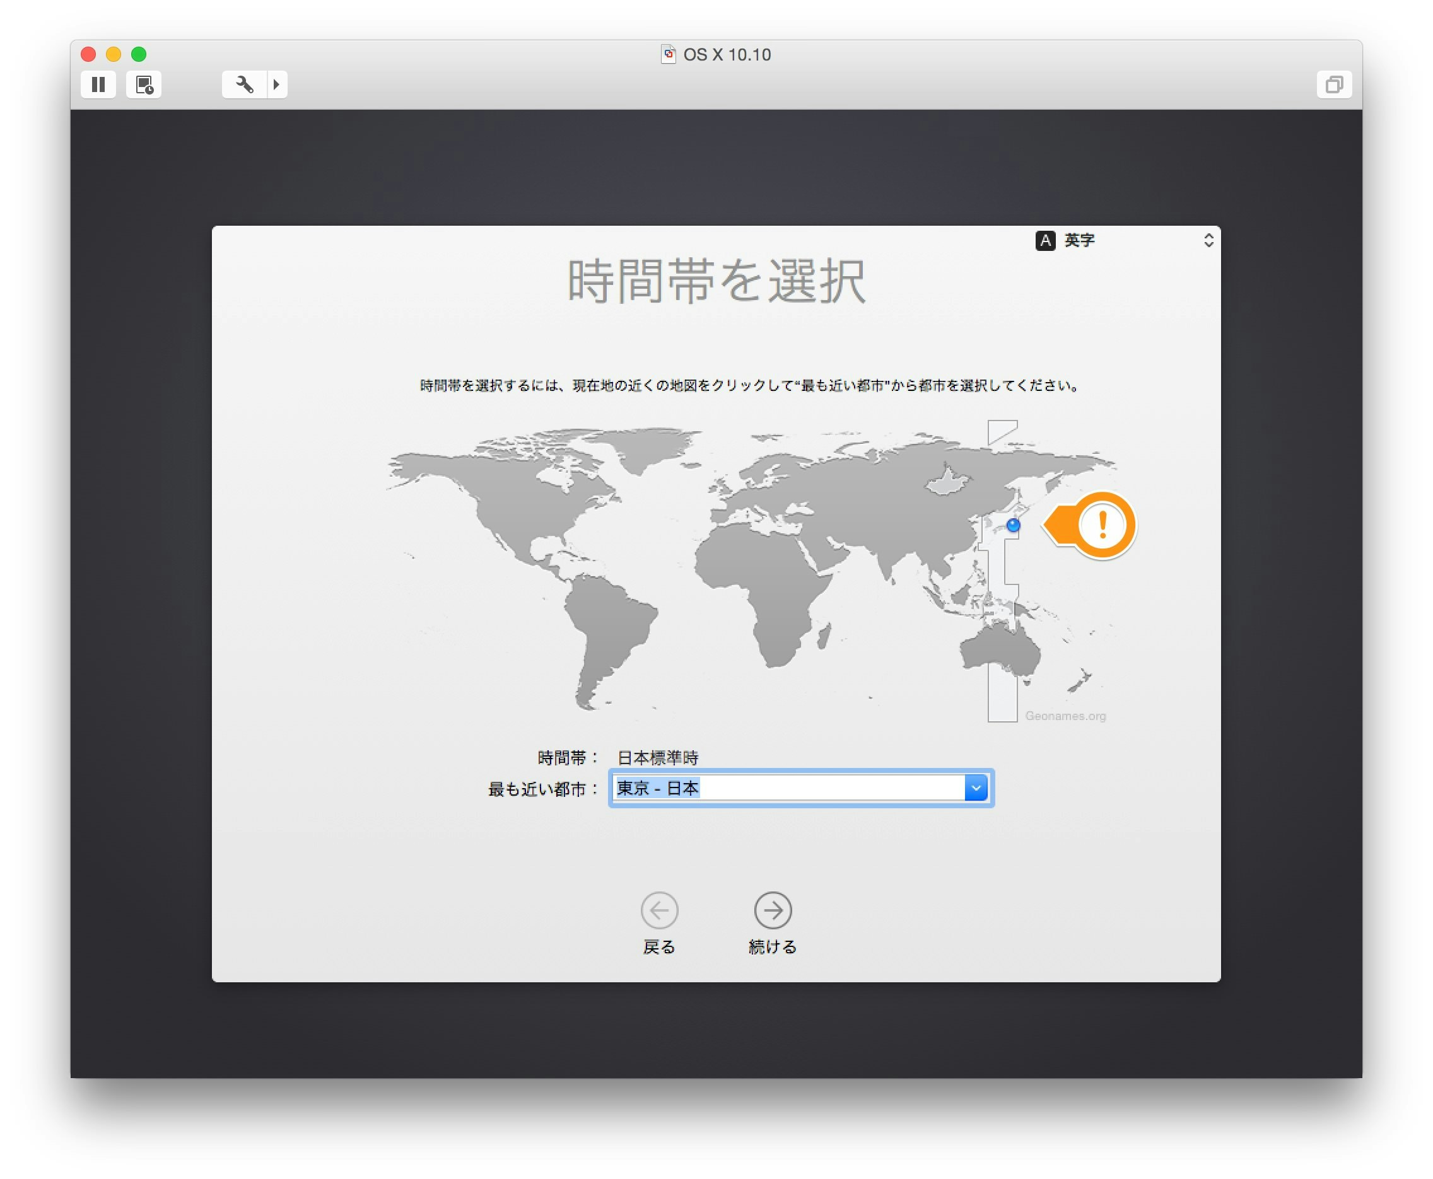Open the closest city dropdown arrow
1433x1179 pixels.
(976, 788)
